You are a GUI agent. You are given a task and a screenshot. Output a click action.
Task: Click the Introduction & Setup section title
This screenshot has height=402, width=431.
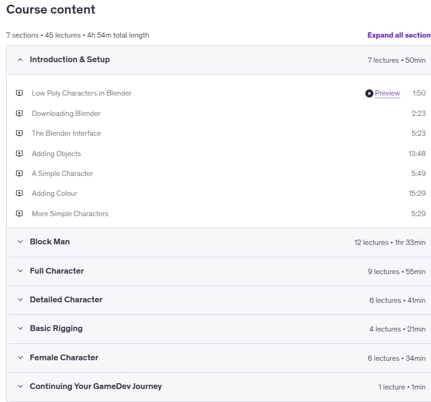[x=70, y=60]
